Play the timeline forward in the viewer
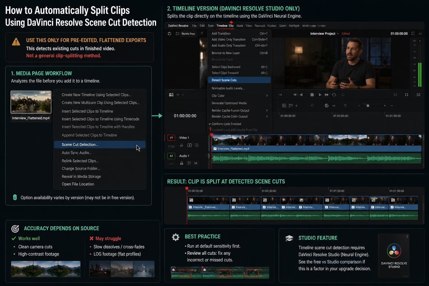Screen dimensions: 429x286 tap(320, 95)
